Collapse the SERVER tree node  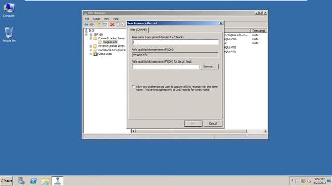tap(86, 35)
